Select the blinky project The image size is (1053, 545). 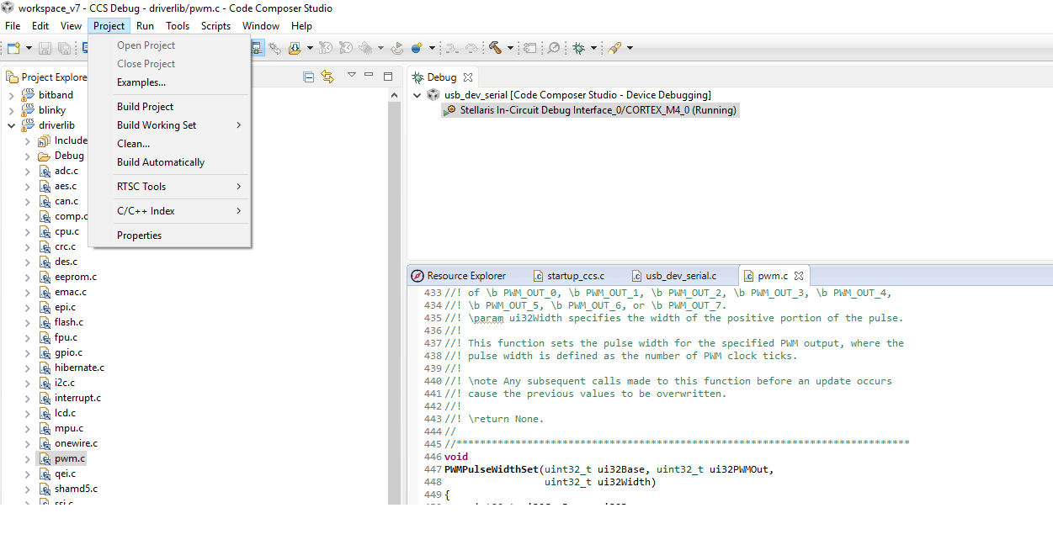pos(51,110)
